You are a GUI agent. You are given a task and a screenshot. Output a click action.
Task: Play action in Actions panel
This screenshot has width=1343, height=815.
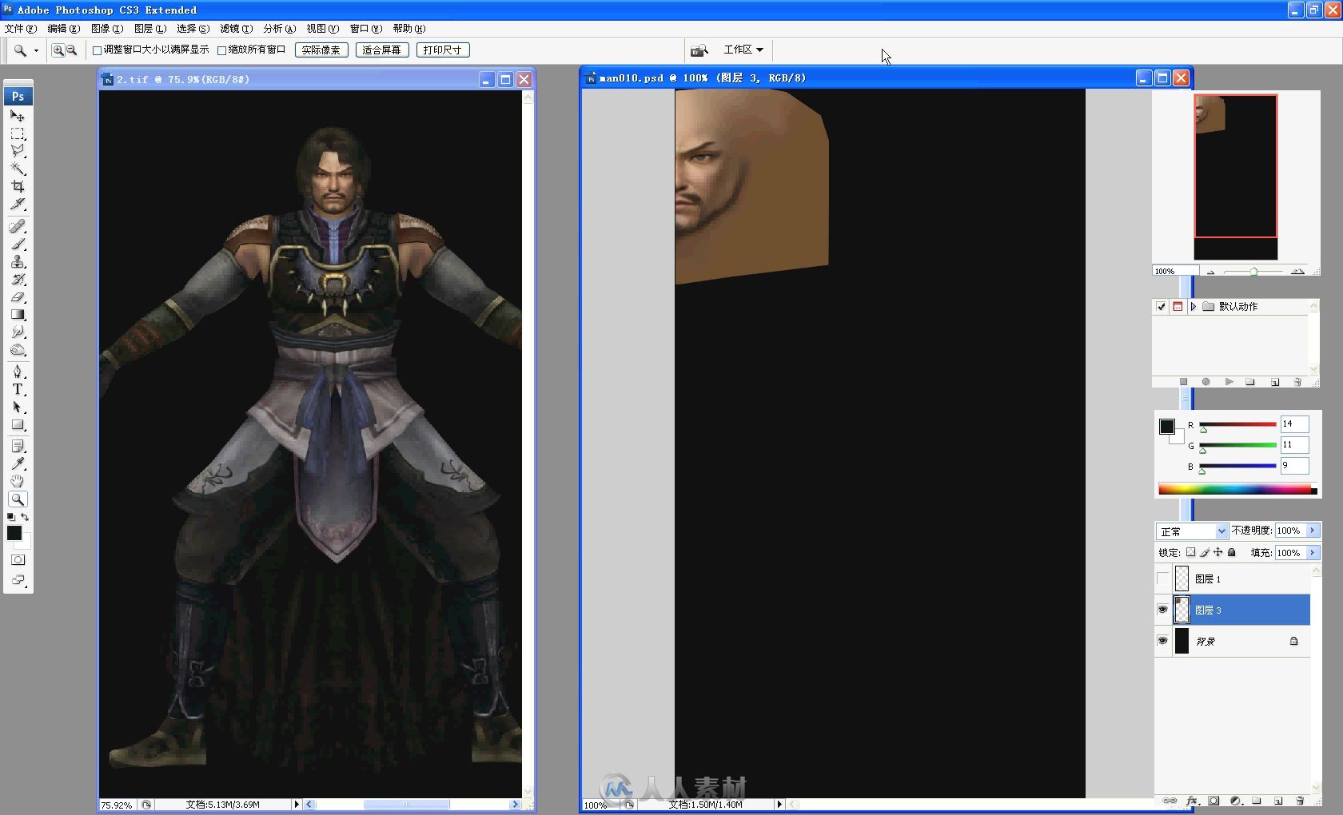coord(1229,382)
